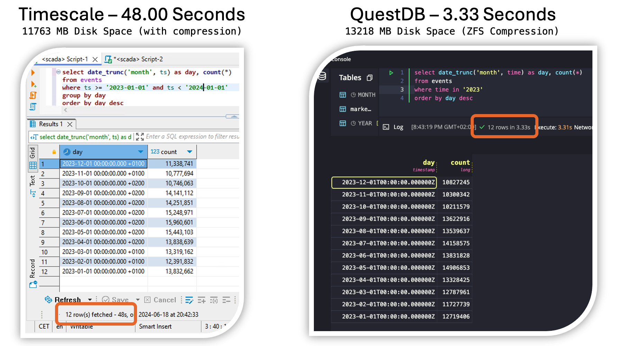Select count cell 10,777,694
Screen dimensions: 617x346
pos(172,174)
